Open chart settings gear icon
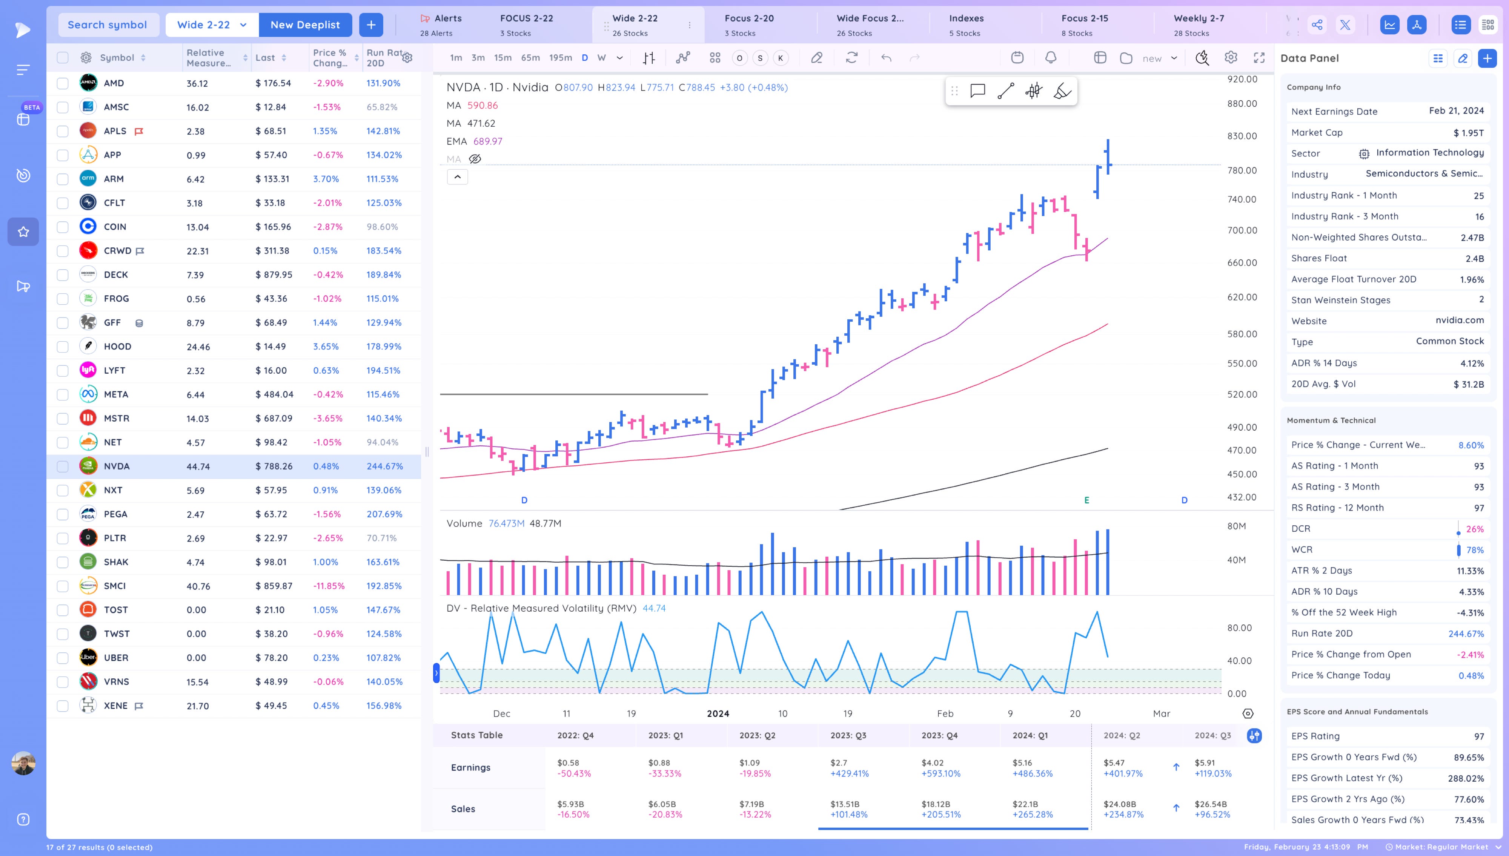1509x856 pixels. (x=1231, y=58)
